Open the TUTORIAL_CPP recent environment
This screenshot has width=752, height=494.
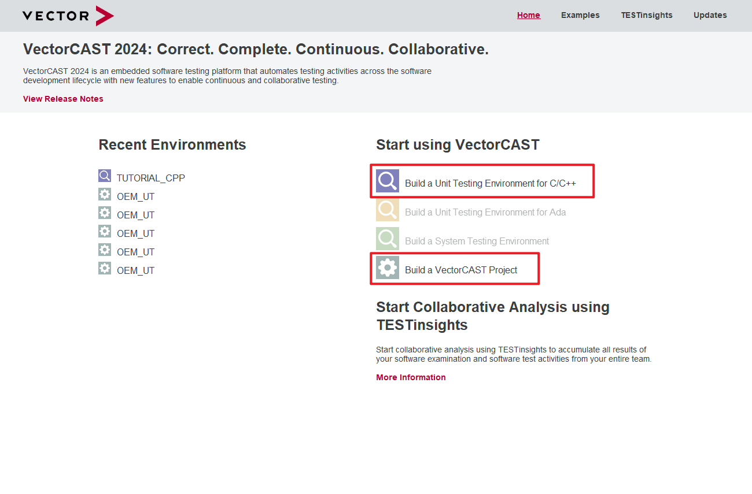click(x=151, y=178)
